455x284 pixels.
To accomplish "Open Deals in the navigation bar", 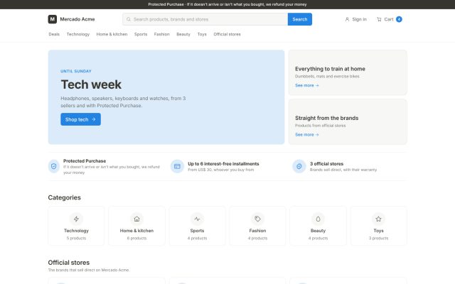I will (54, 34).
